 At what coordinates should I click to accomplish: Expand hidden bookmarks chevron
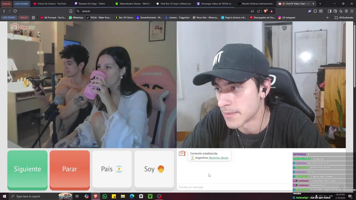point(327,17)
